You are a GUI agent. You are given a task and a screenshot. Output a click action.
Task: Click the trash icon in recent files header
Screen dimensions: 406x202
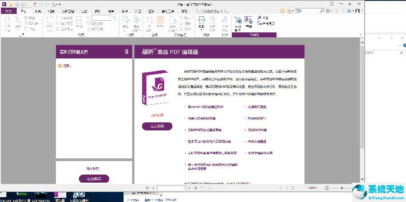(127, 52)
